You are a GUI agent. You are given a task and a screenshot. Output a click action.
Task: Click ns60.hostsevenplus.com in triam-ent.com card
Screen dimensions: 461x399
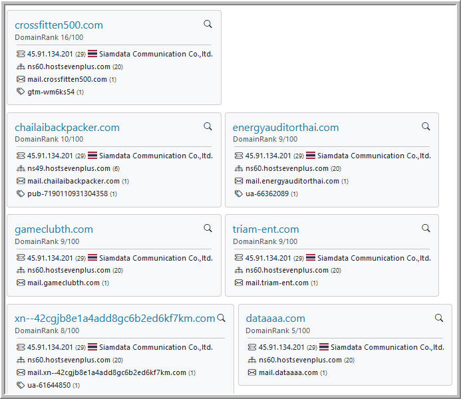[287, 270]
